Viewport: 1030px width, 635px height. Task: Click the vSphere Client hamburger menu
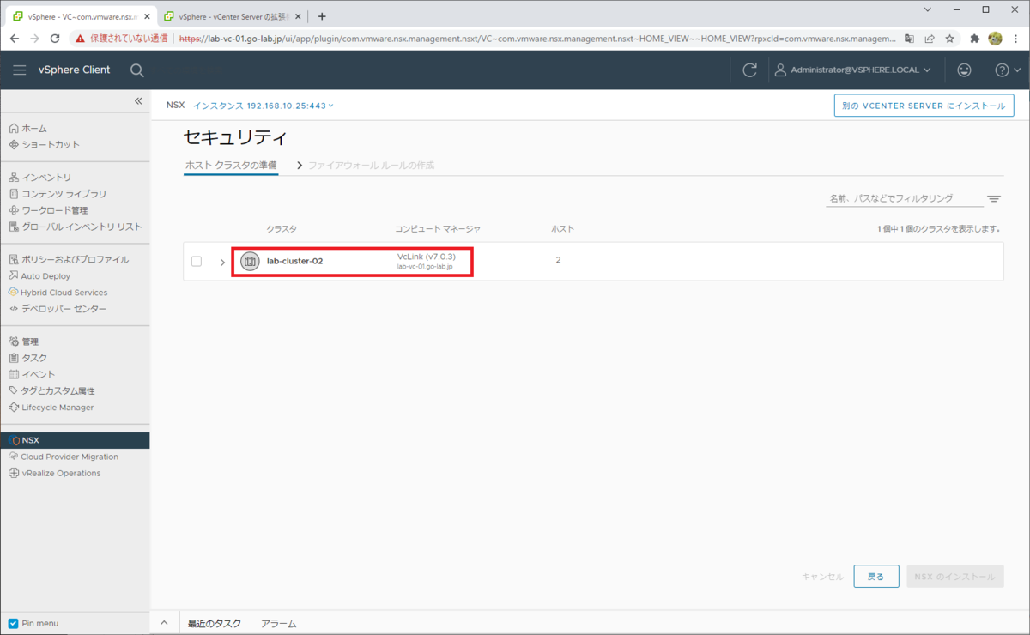click(x=19, y=70)
